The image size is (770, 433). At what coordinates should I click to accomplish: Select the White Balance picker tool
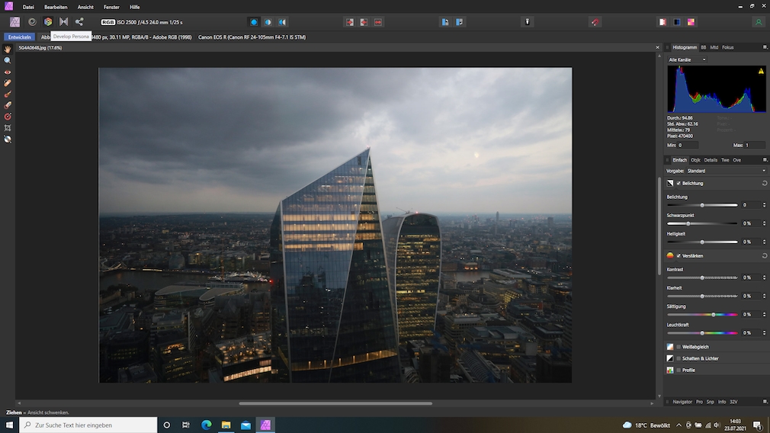[8, 140]
